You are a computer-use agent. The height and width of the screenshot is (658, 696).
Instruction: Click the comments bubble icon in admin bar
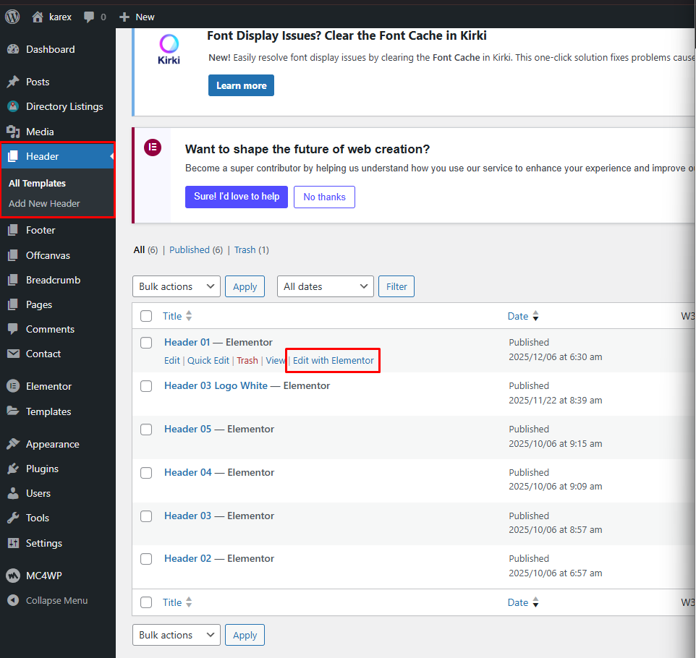click(89, 17)
